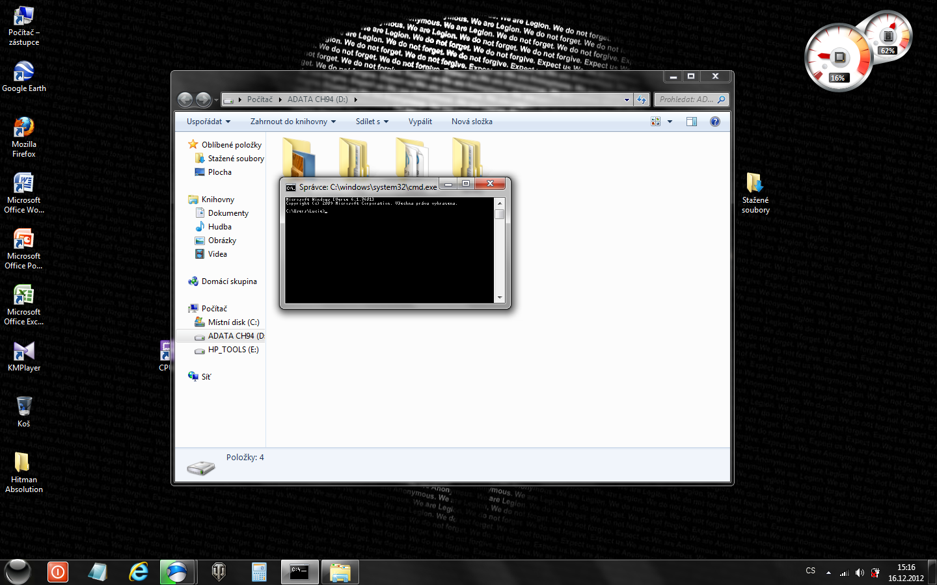Open the battery power tray icon

876,573
